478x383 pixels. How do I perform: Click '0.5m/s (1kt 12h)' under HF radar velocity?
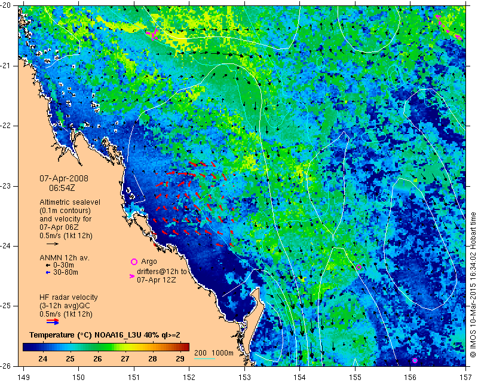(x=66, y=314)
